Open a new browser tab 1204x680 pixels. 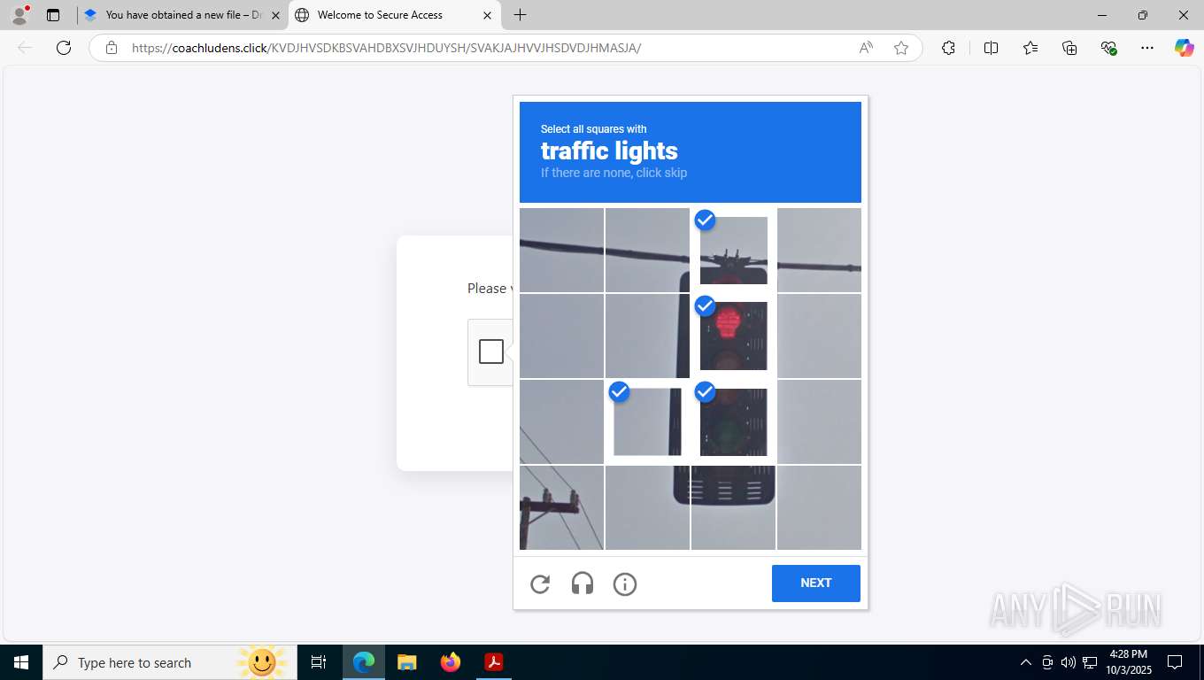(x=521, y=15)
